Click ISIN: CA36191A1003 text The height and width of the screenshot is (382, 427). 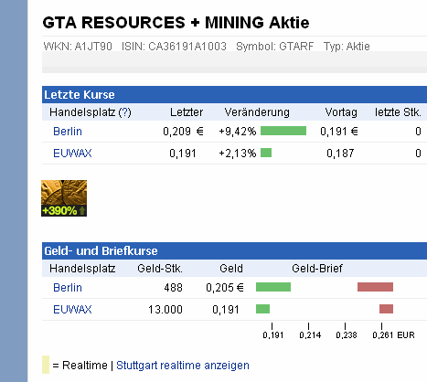tap(174, 47)
